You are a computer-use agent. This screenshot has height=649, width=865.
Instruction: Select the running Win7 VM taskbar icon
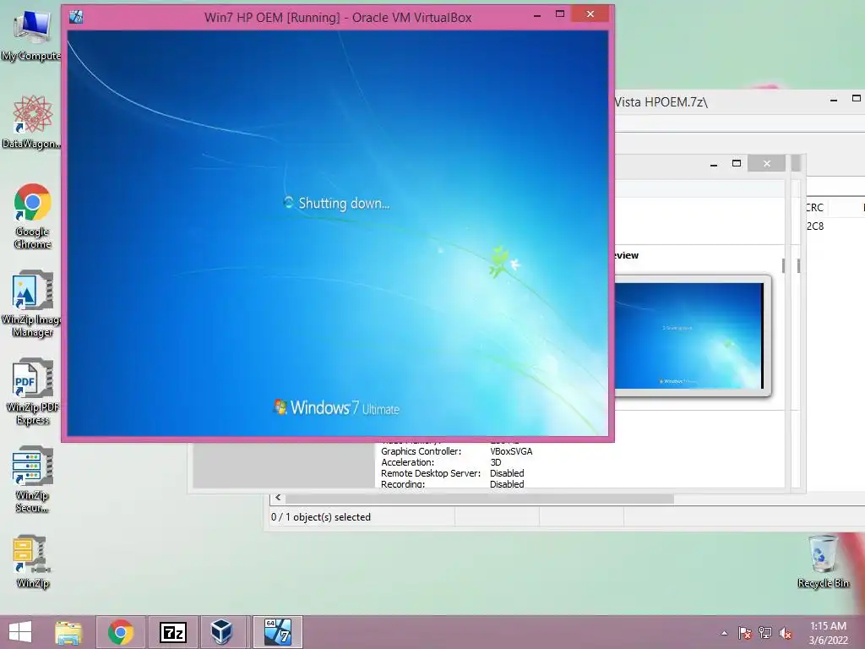pyautogui.click(x=277, y=632)
